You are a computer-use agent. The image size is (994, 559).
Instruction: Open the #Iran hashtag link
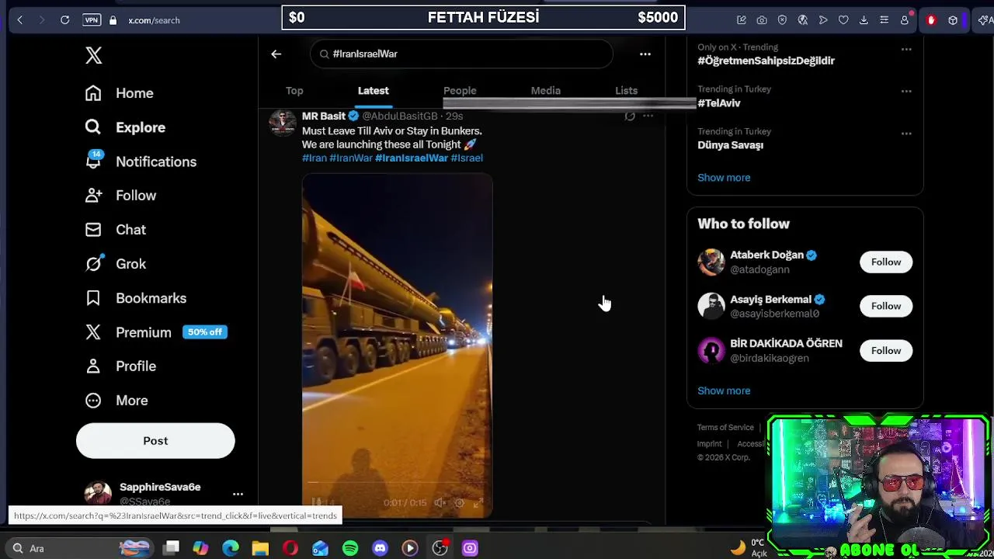coord(315,158)
